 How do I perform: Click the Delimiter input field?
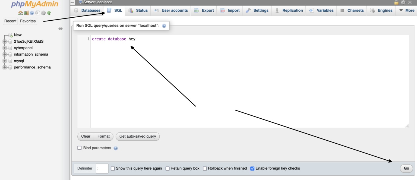point(102,169)
